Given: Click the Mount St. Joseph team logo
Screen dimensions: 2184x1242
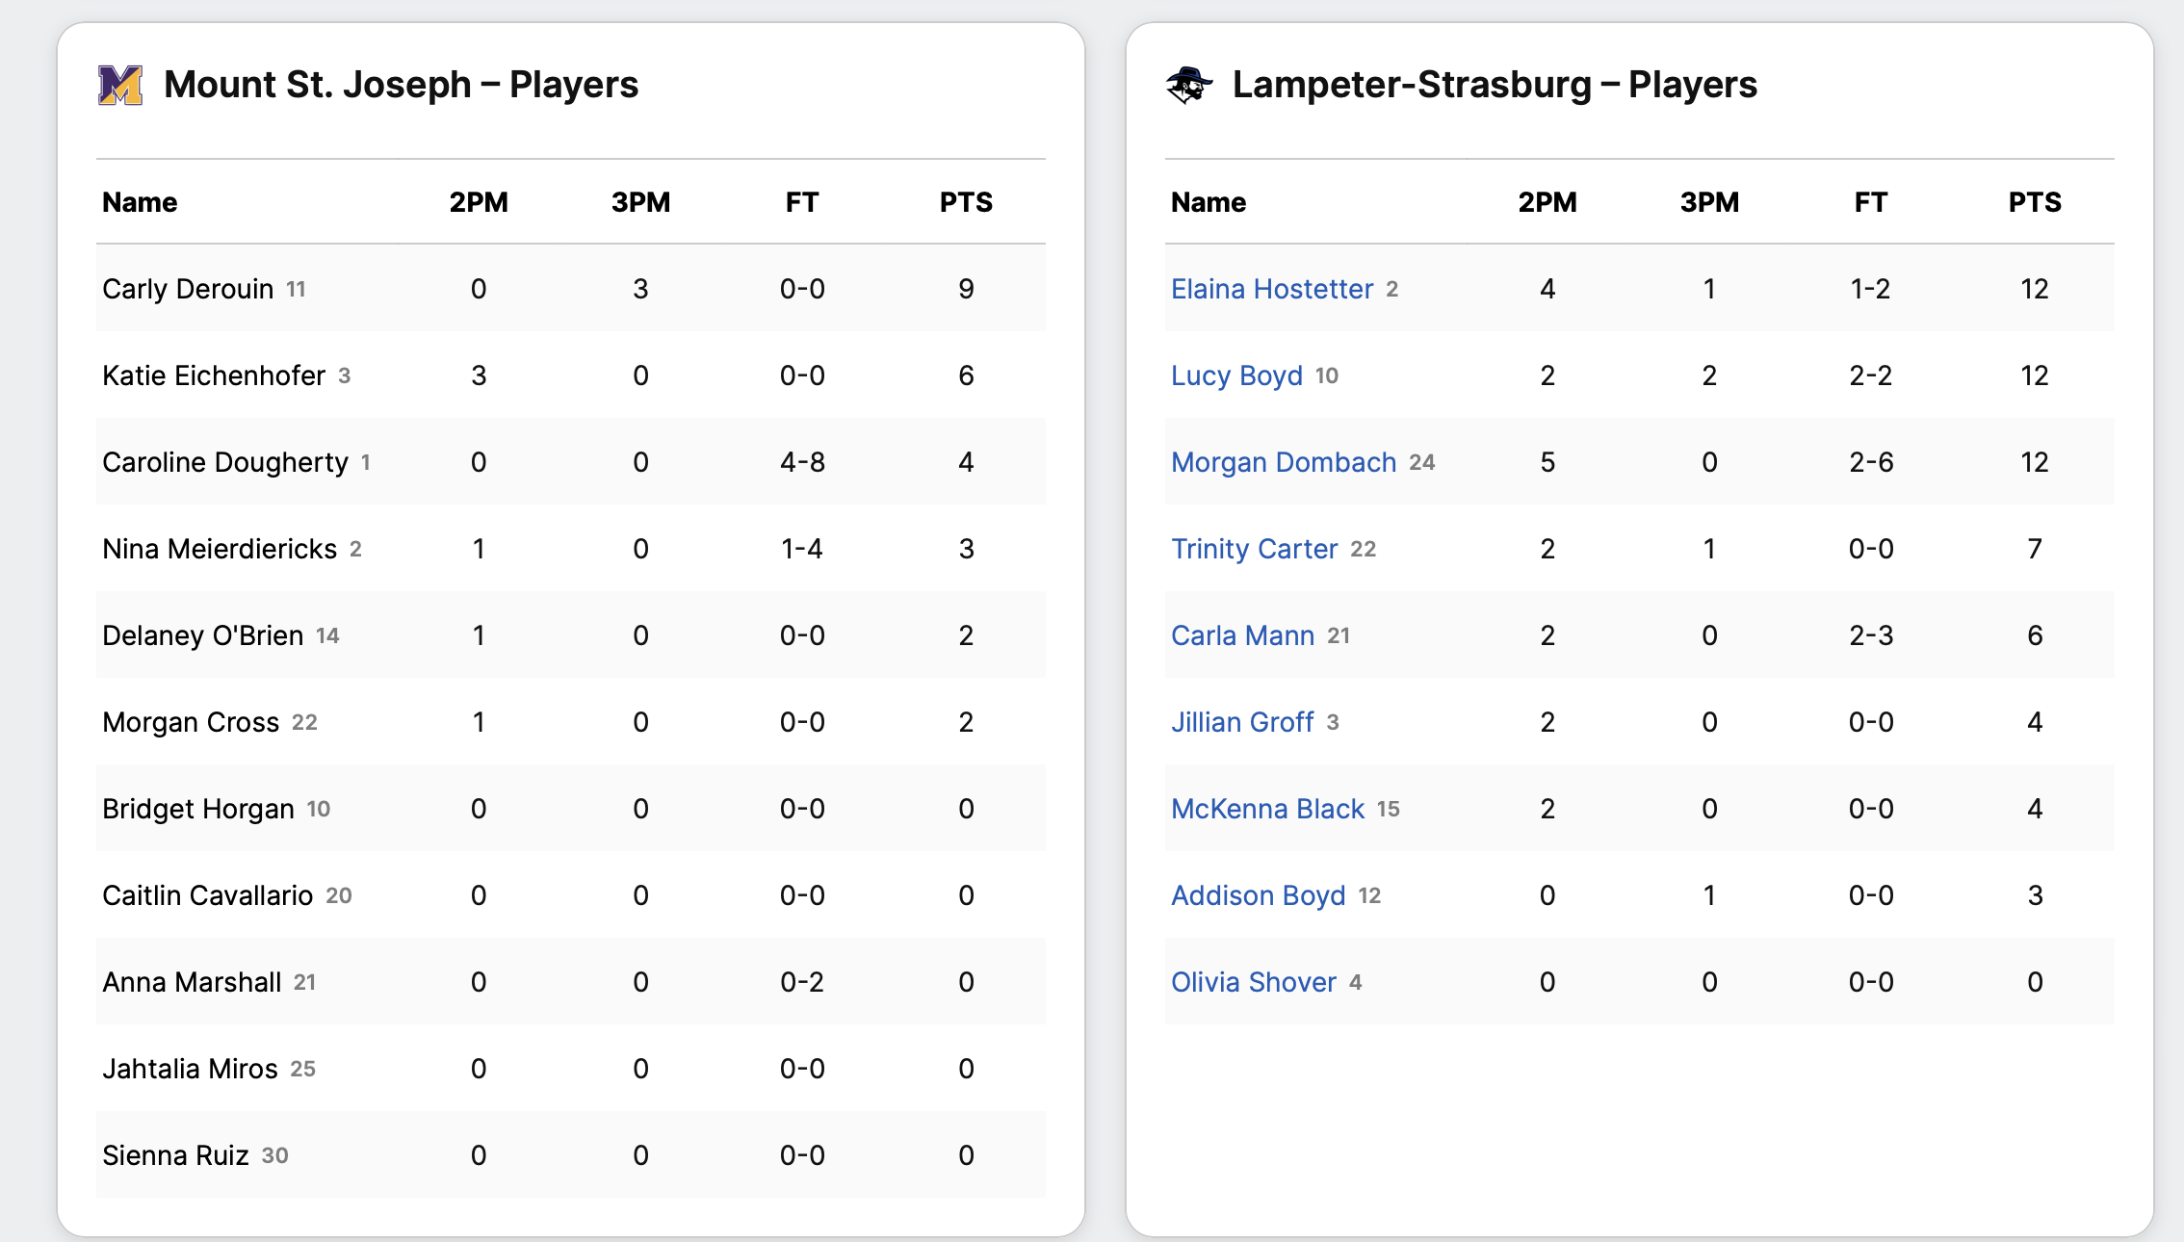Looking at the screenshot, I should tap(120, 86).
